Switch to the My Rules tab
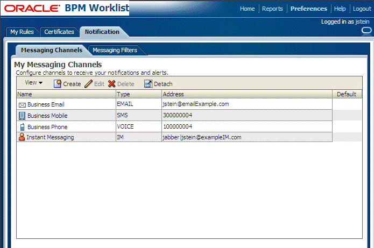Image resolution: width=374 pixels, height=248 pixels. (22, 32)
